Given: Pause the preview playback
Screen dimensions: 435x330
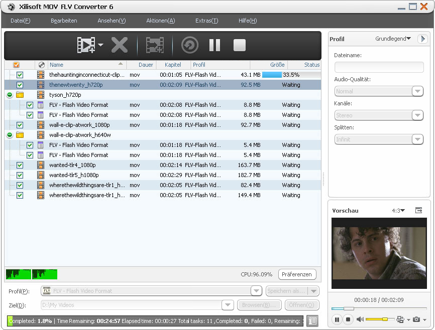Looking at the screenshot, I should coord(337,319).
